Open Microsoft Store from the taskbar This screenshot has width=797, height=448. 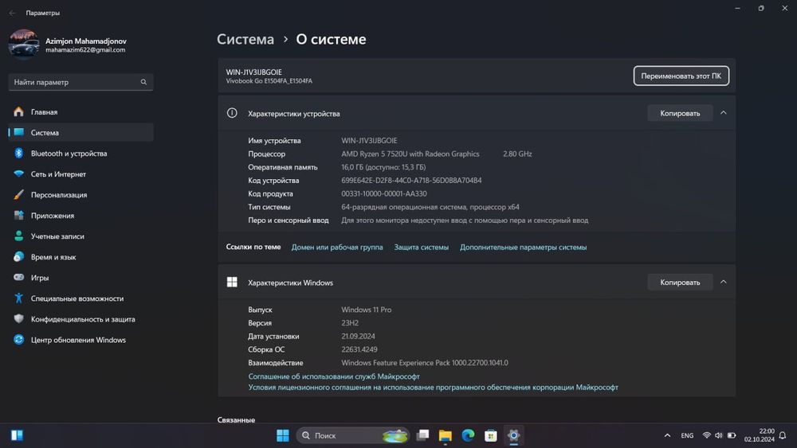pyautogui.click(x=491, y=435)
